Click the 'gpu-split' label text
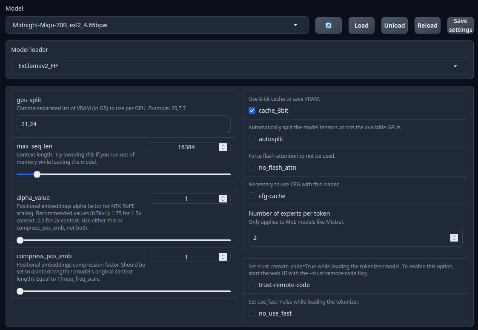The height and width of the screenshot is (330, 478). point(29,100)
